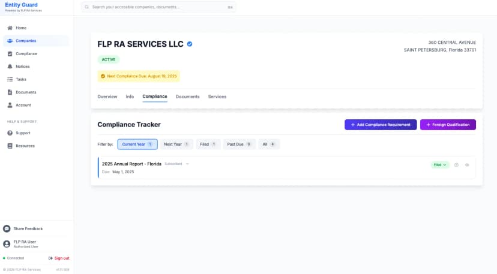The image size is (497, 274).
Task: Click the 2025 Annual Report - Florida title
Action: [x=131, y=164]
